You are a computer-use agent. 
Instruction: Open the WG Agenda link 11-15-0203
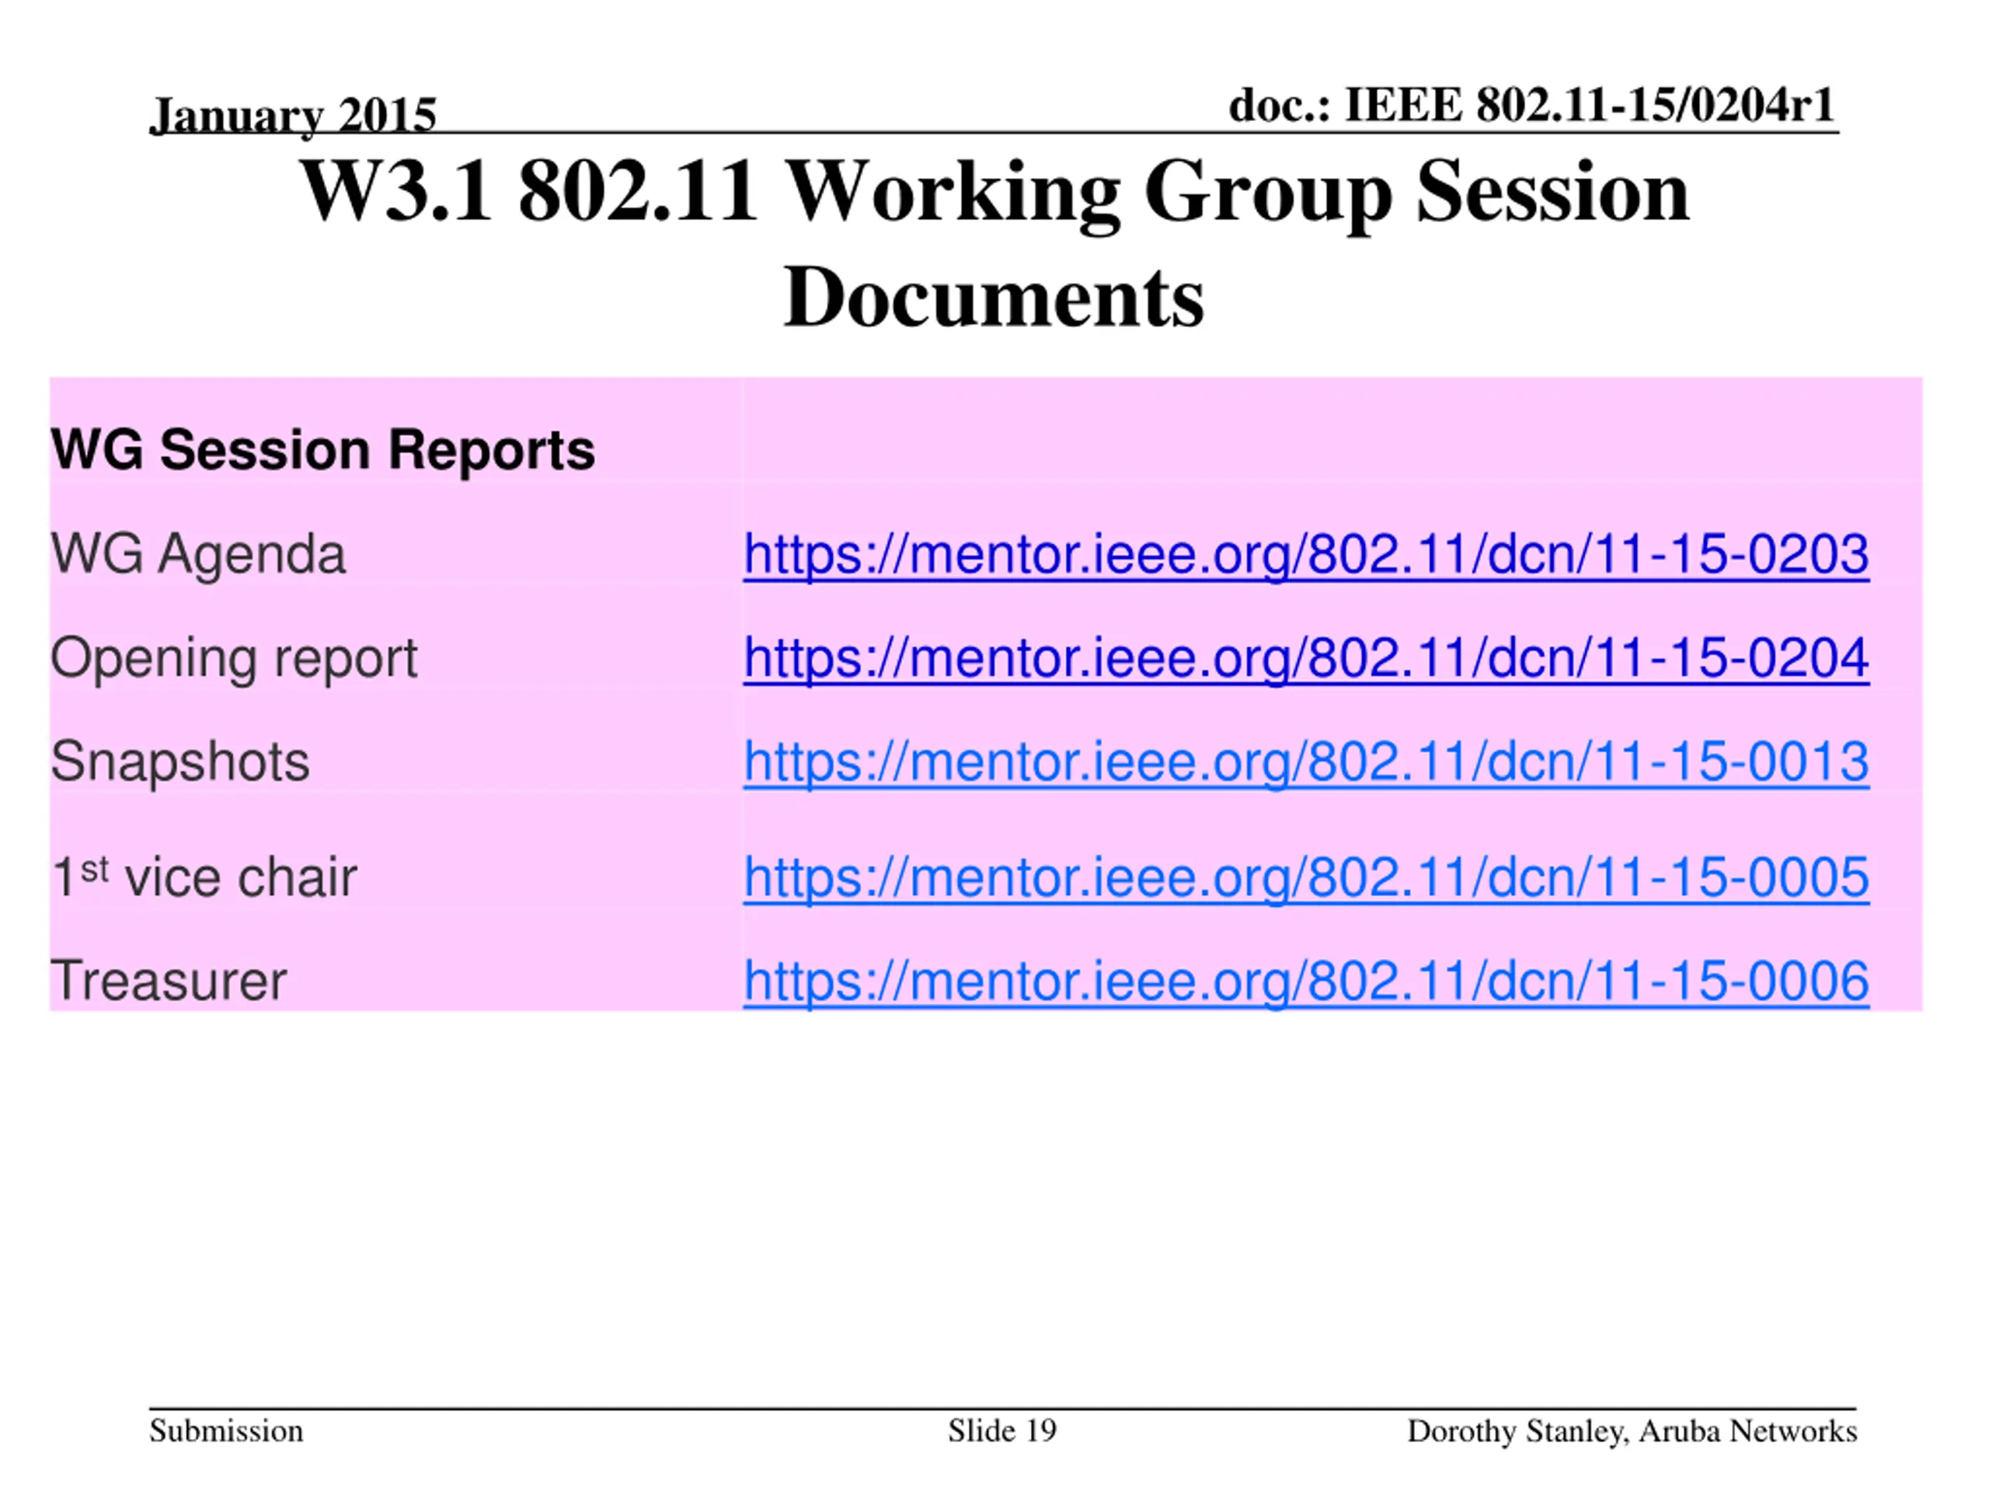point(1305,554)
